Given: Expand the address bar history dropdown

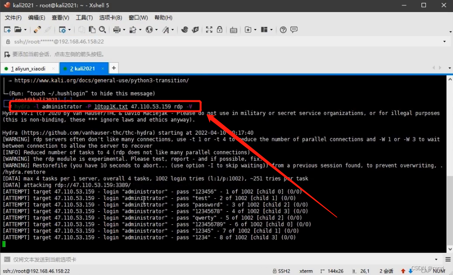Looking at the screenshot, I should pyautogui.click(x=444, y=41).
